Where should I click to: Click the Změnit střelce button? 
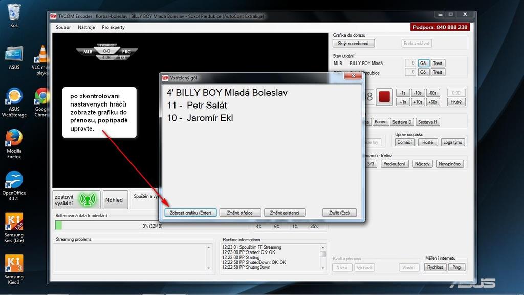tap(239, 213)
